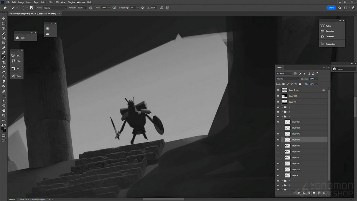
Task: Click the foreground color swatch
Action: click(x=3, y=128)
